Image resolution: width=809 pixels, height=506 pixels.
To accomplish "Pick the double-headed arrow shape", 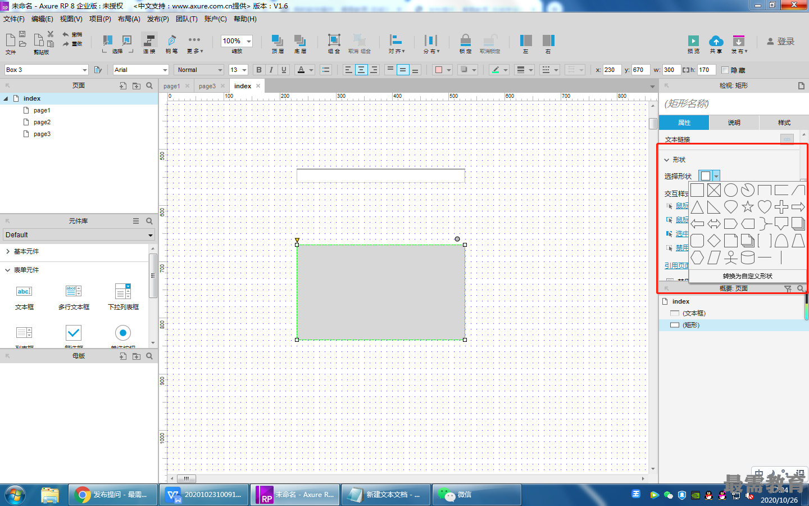I will 714,224.
